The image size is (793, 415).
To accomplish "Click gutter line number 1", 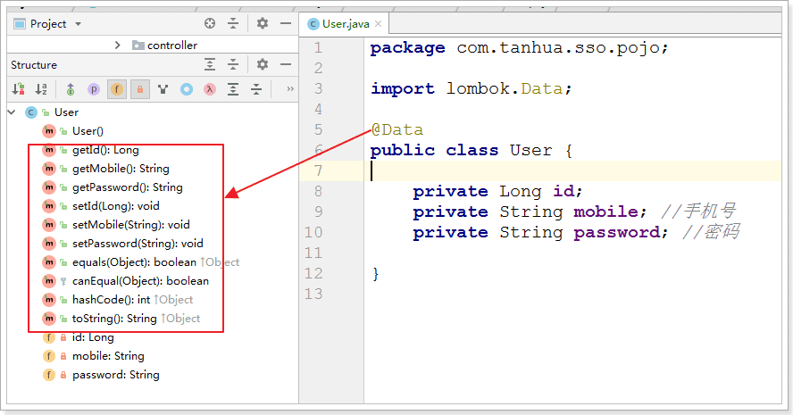I will coord(318,48).
